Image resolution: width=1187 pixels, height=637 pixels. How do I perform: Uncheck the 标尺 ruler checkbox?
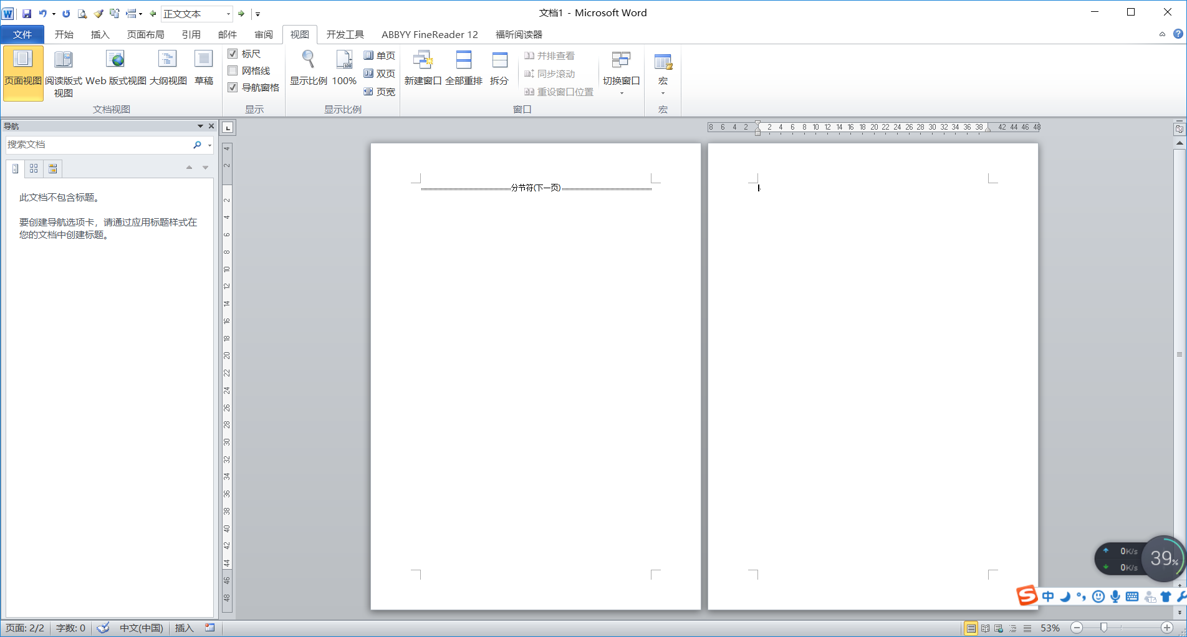coord(233,54)
